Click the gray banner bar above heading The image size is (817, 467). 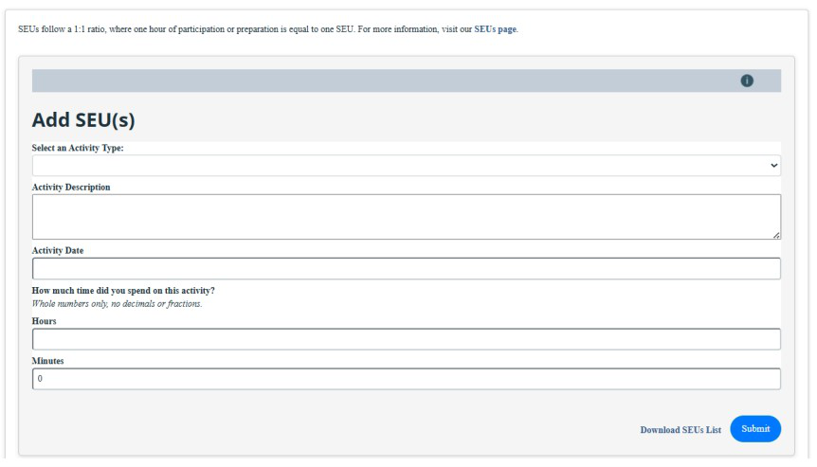pos(379,81)
